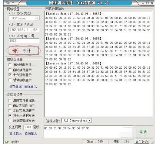Enable 发送完自动清空 checkbox
Image resolution: width=156 pixels, height=144 pixels.
point(10,111)
